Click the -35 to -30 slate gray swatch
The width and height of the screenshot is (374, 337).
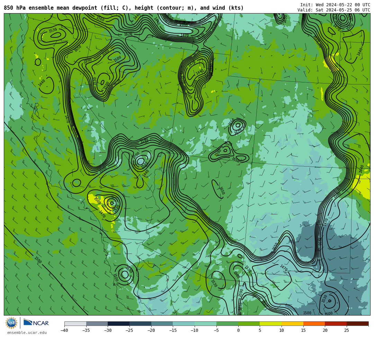click(x=97, y=323)
